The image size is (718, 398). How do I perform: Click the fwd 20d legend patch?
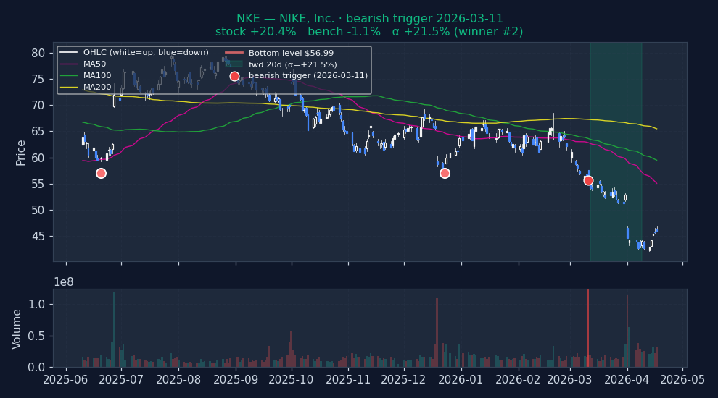234,64
